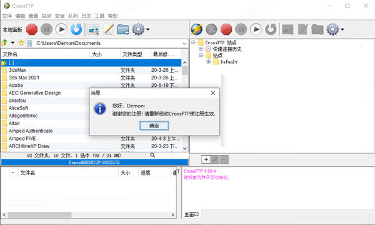This screenshot has width=375, height=225.
Task: Open the 站点 menu
Action: 47,16
